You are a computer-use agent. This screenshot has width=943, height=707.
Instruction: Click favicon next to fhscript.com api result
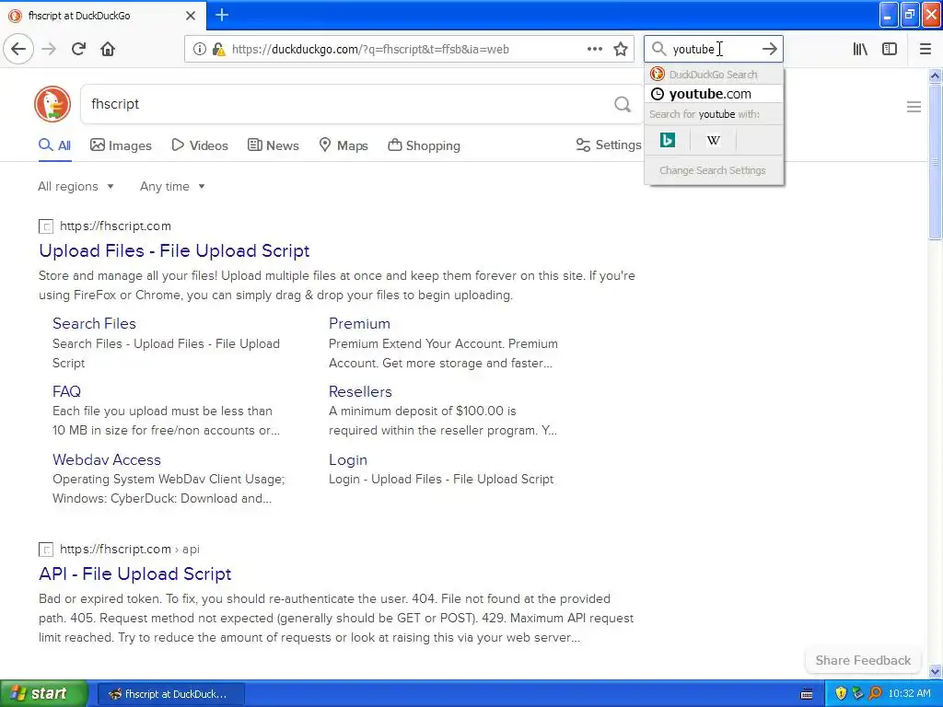coord(46,550)
